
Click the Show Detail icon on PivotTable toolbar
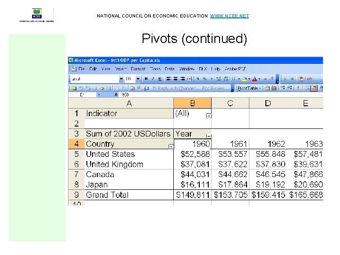pyautogui.click(x=289, y=88)
